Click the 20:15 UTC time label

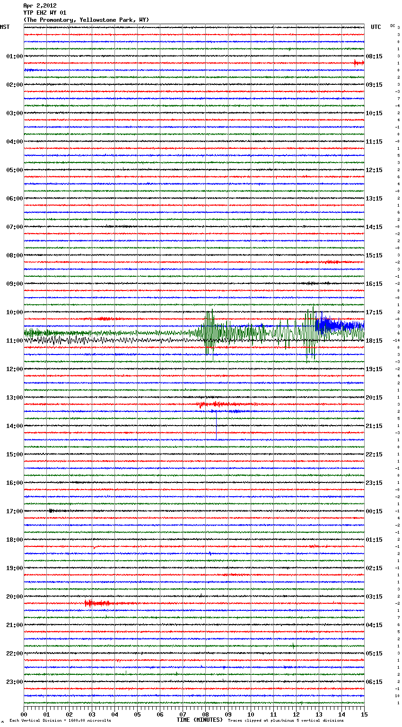tap(374, 398)
